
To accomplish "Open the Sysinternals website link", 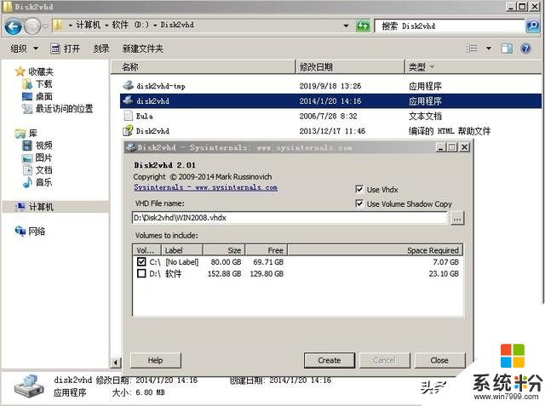I will click(206, 187).
